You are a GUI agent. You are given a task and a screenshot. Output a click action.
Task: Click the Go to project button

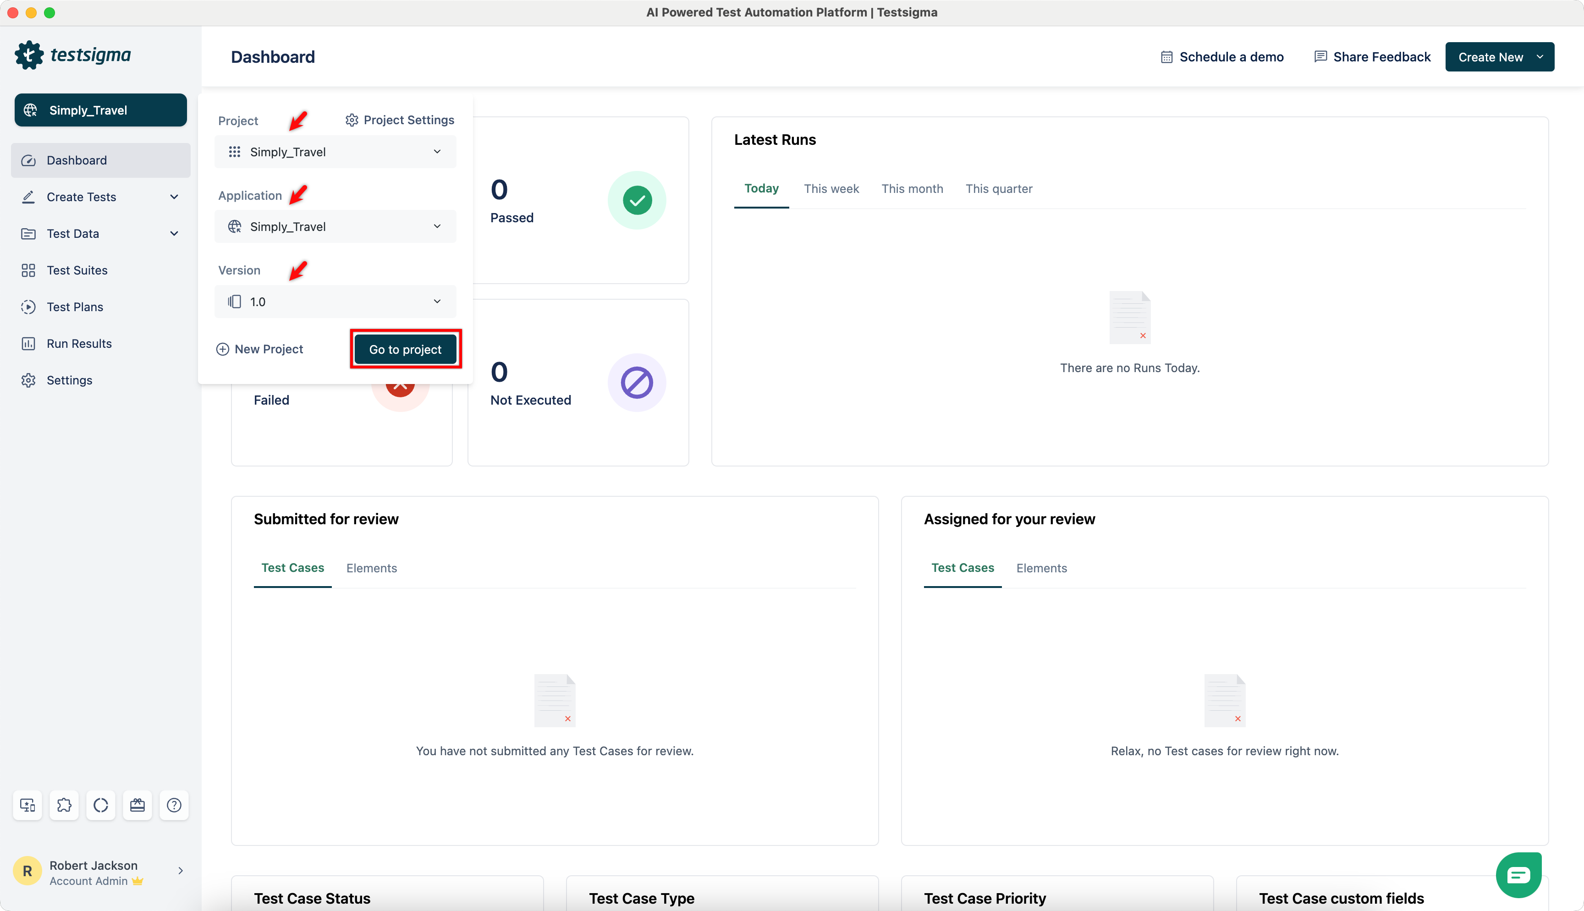[405, 349]
